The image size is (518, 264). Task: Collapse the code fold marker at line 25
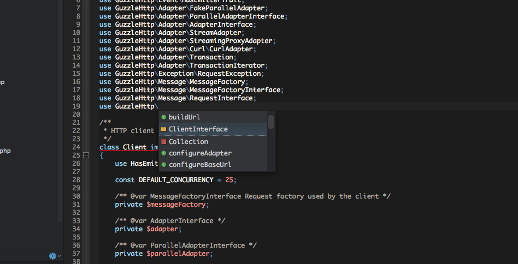[x=86, y=155]
